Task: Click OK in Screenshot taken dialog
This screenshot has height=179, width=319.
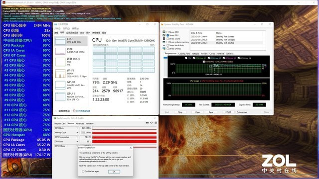Action: [114, 172]
